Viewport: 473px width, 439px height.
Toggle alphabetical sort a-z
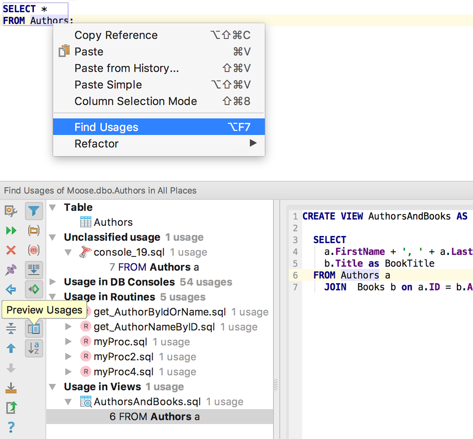click(x=34, y=348)
